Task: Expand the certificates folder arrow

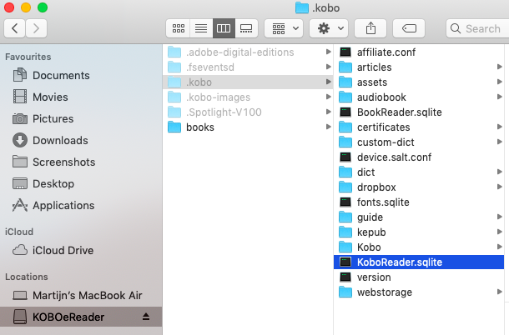Action: point(499,127)
